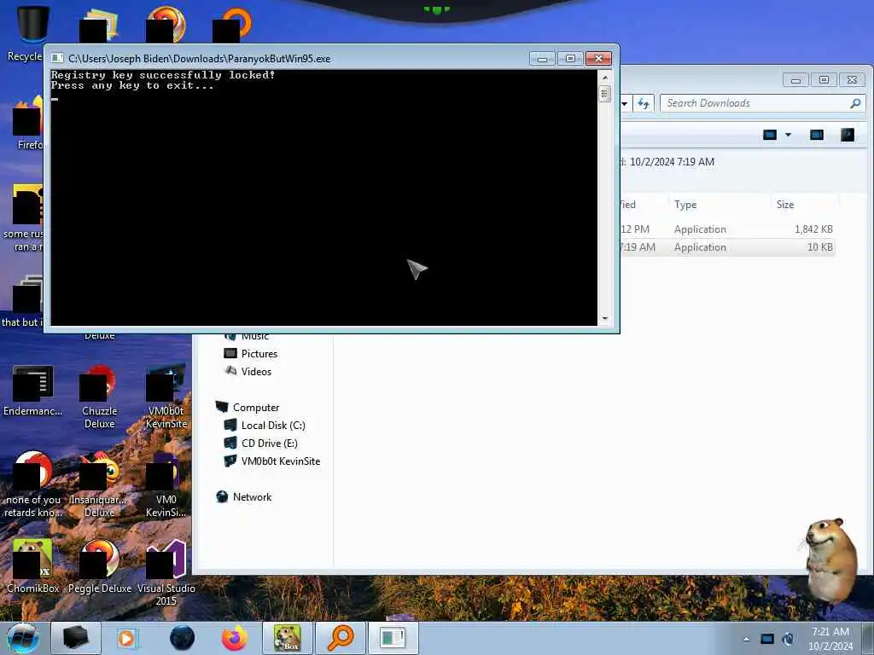Open the VM0 KevinSi... desktop shortcut

[x=166, y=485]
